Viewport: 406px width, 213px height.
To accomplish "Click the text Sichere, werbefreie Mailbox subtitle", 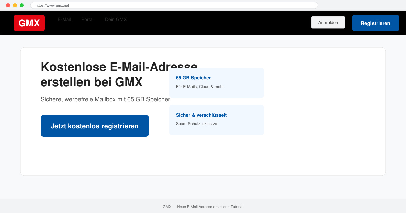I will [x=105, y=99].
